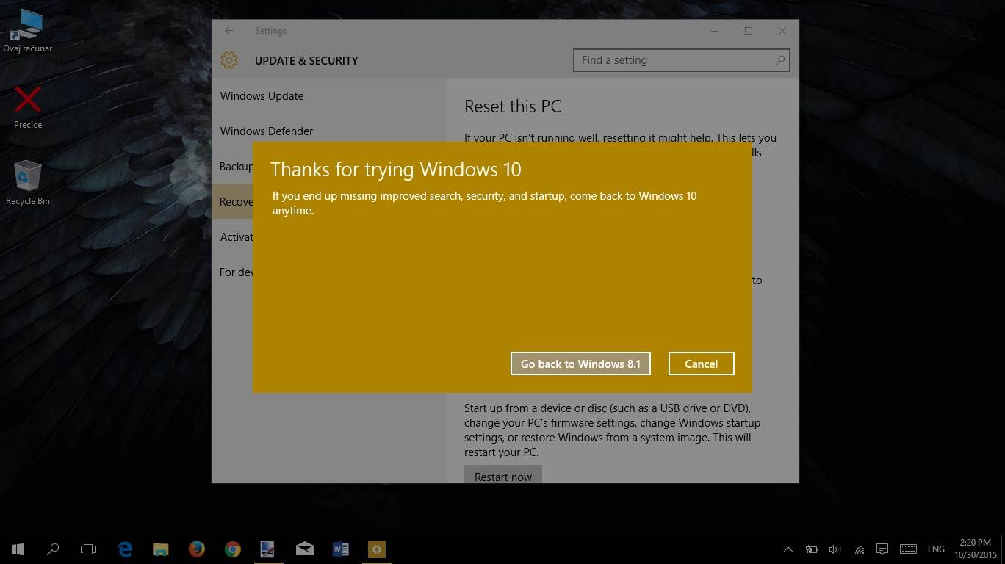This screenshot has width=1005, height=564.
Task: Click the Find a setting search box
Action: pos(674,60)
